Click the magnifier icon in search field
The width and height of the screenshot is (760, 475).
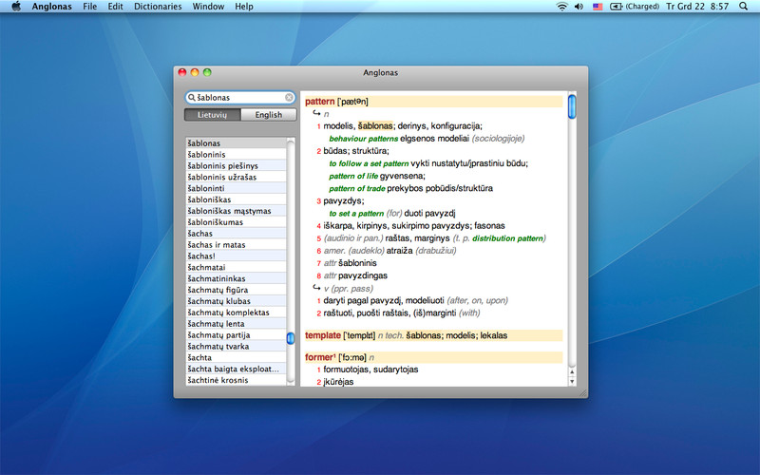[x=192, y=98]
